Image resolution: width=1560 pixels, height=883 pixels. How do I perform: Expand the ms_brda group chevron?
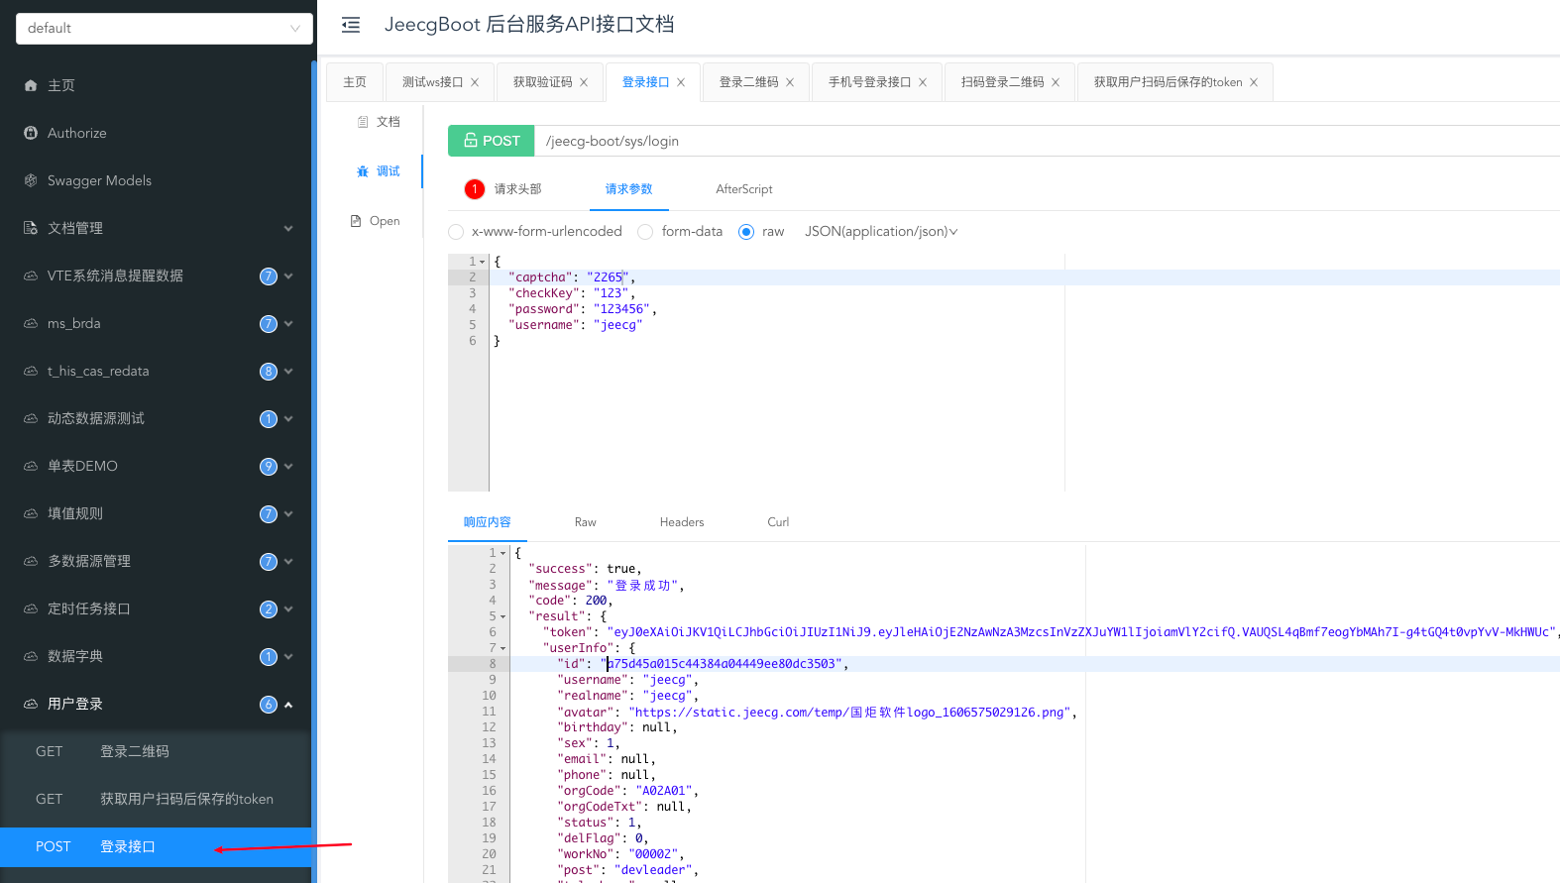coord(288,324)
